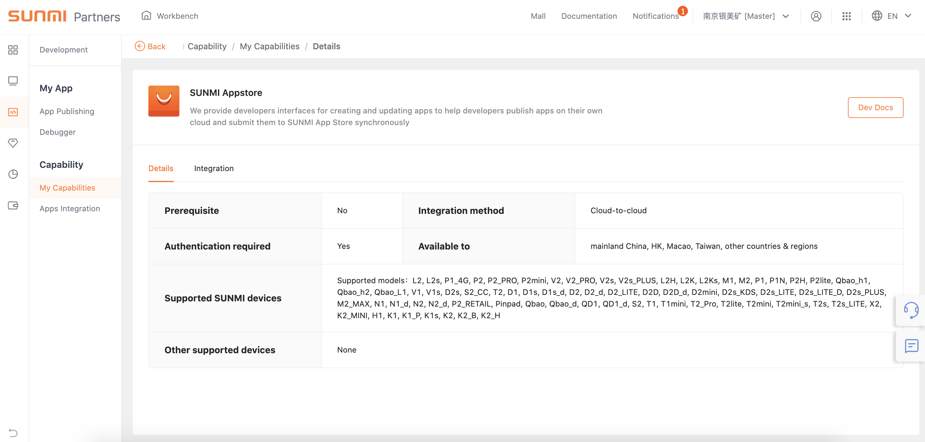
Task: Go to My Capabilities in breadcrumb
Action: click(269, 46)
